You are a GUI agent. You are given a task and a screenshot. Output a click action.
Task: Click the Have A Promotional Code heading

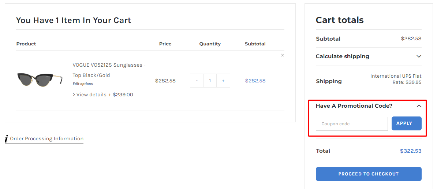[354, 106]
